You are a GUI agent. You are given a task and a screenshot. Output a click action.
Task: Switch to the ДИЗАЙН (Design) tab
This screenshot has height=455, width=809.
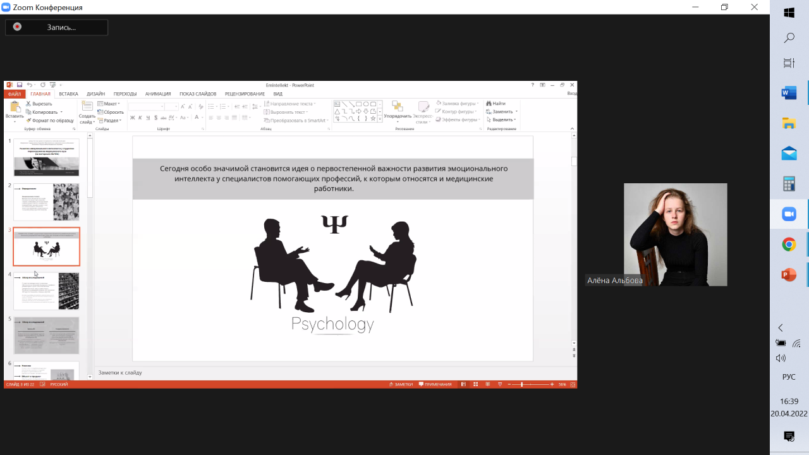click(96, 94)
